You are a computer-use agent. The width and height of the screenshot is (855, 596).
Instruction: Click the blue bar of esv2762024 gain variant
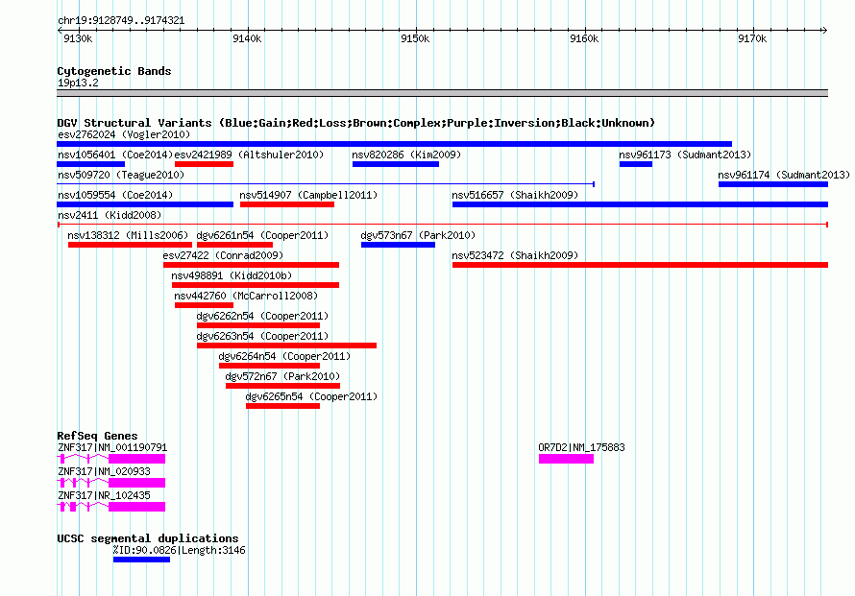pos(394,144)
